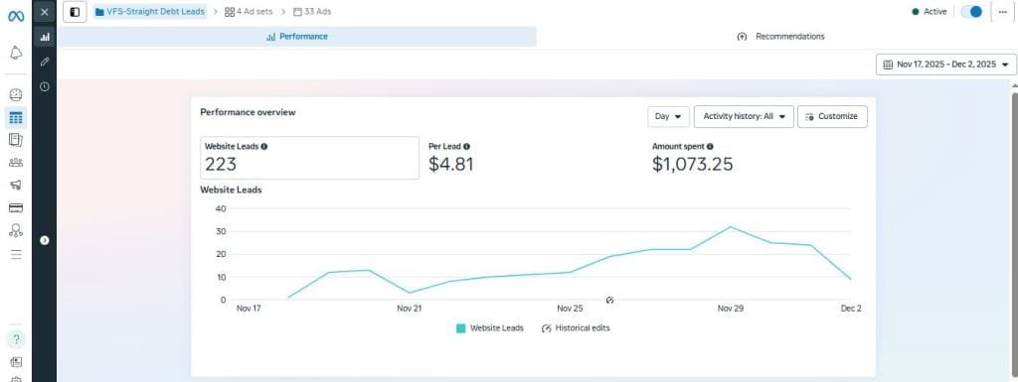
Task: Open the advertising megaphone icon
Action: click(16, 185)
